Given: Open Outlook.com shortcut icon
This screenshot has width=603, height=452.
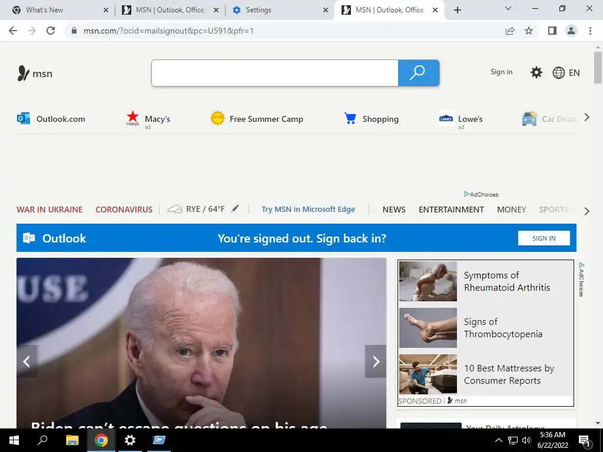Looking at the screenshot, I should tap(24, 118).
